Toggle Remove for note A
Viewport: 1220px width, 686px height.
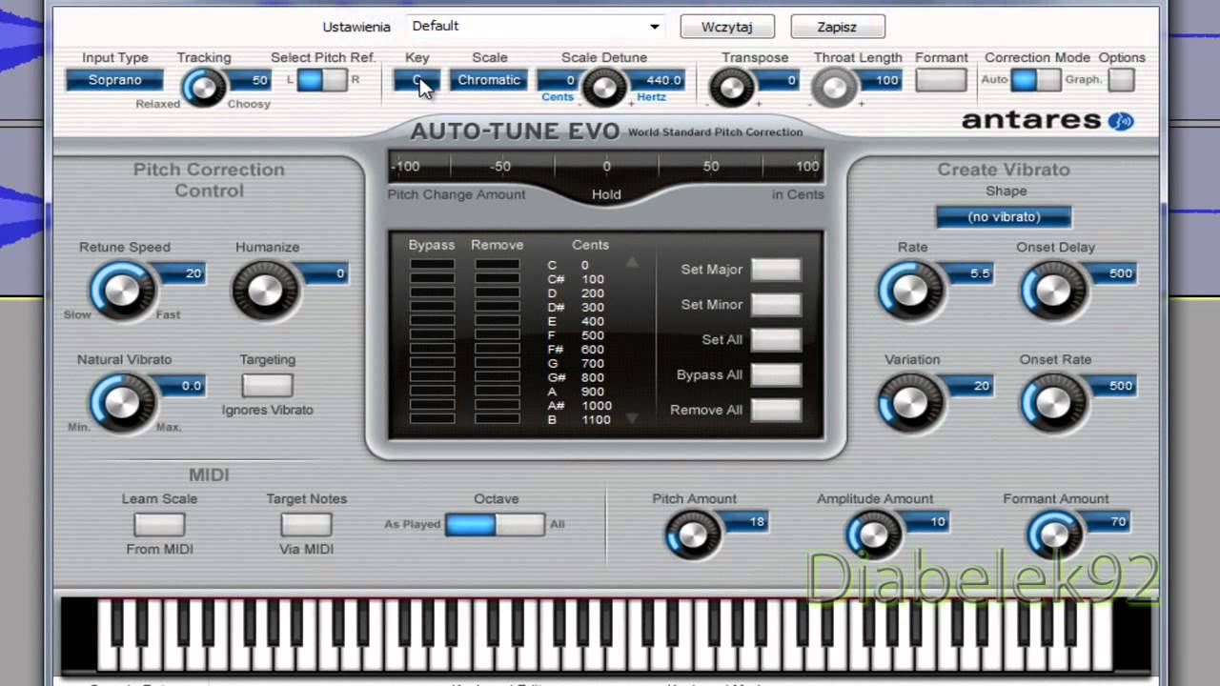click(497, 391)
